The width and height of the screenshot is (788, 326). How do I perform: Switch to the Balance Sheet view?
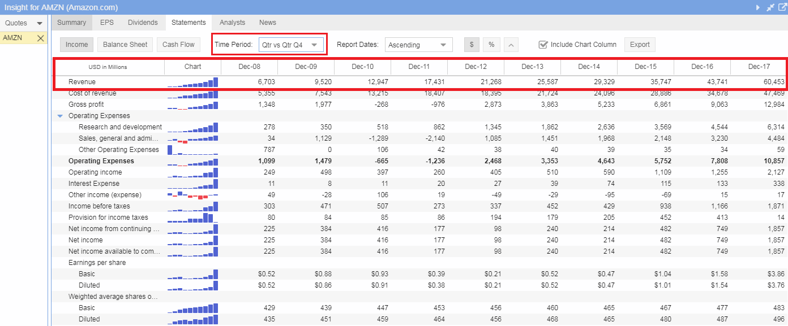pyautogui.click(x=125, y=45)
